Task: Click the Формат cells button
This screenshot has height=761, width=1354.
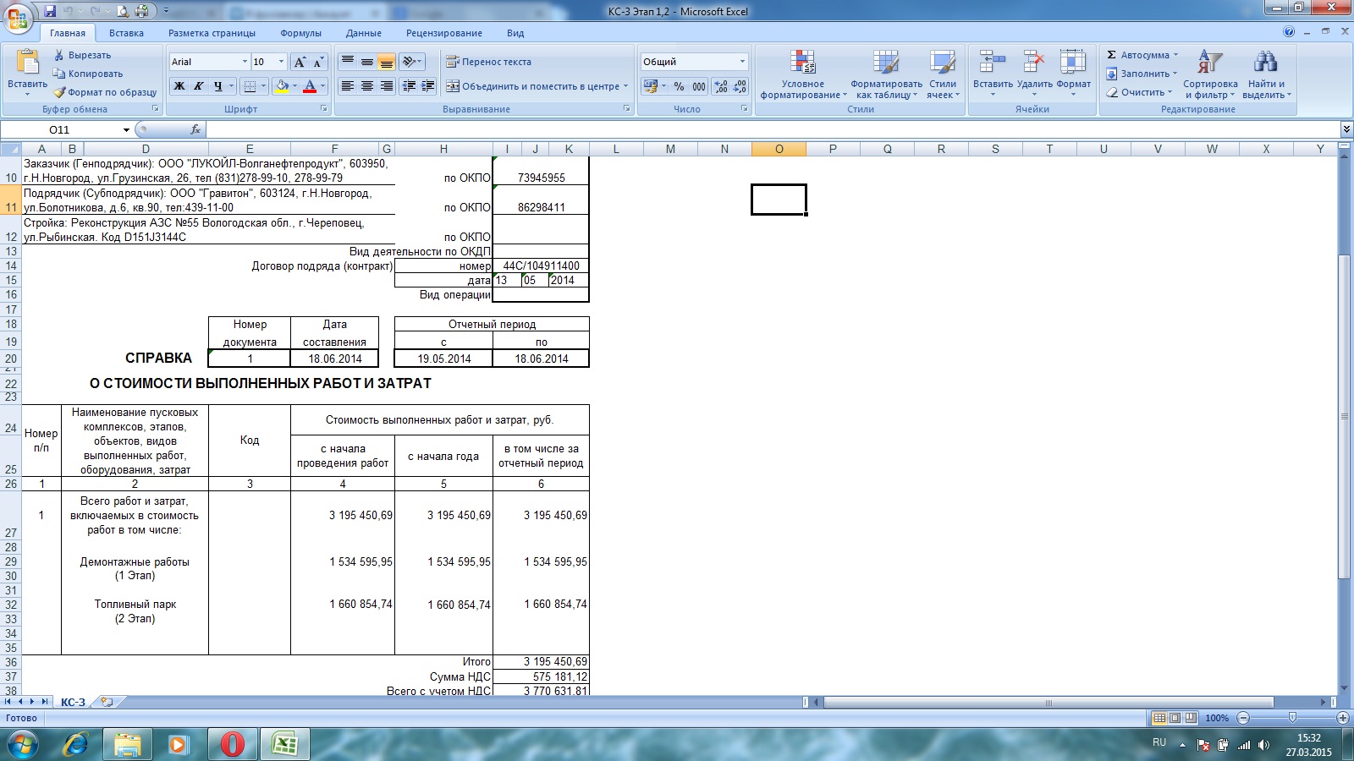Action: [x=1073, y=73]
